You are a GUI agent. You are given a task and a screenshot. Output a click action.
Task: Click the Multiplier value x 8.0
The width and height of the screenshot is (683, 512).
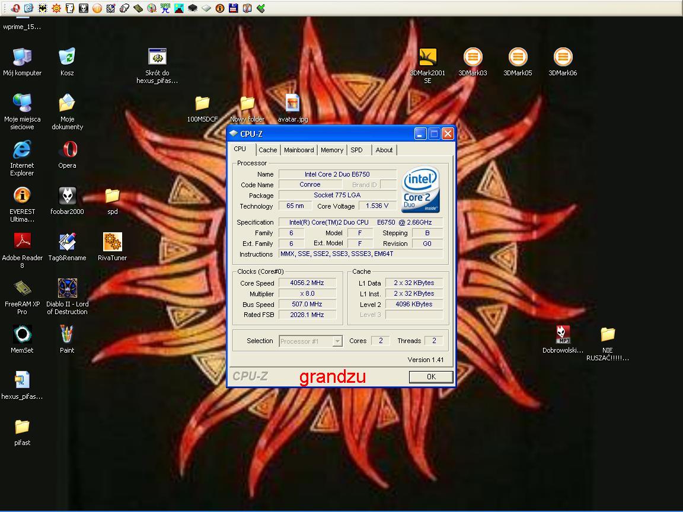pos(307,293)
